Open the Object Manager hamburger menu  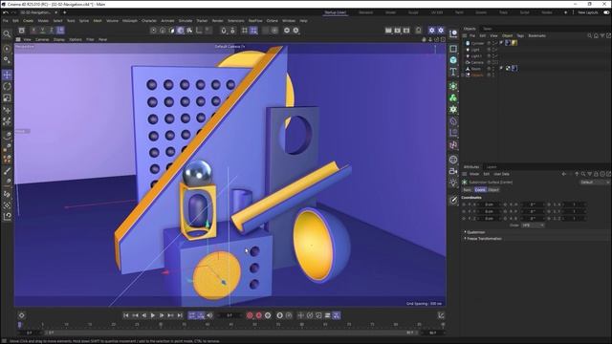[465, 35]
